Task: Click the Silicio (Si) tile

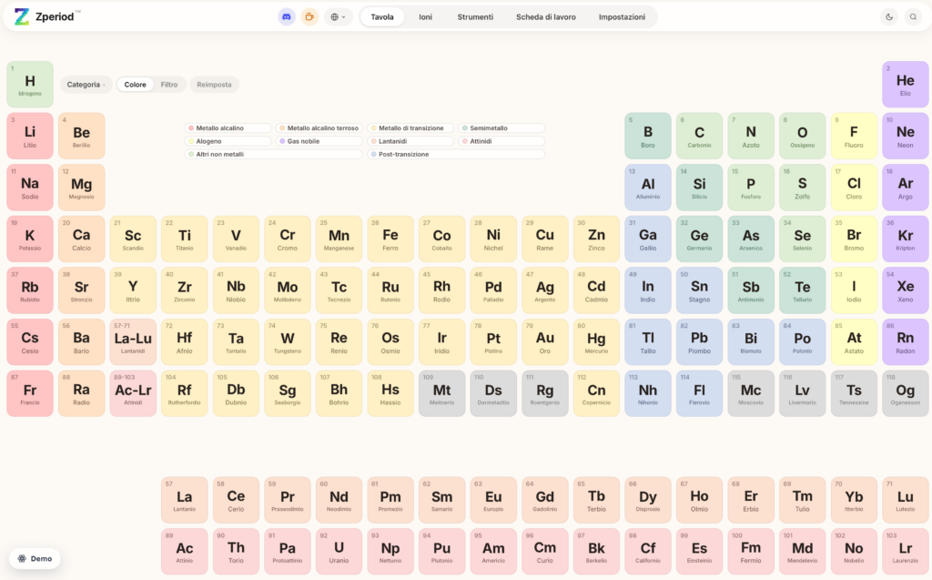Action: pos(700,188)
